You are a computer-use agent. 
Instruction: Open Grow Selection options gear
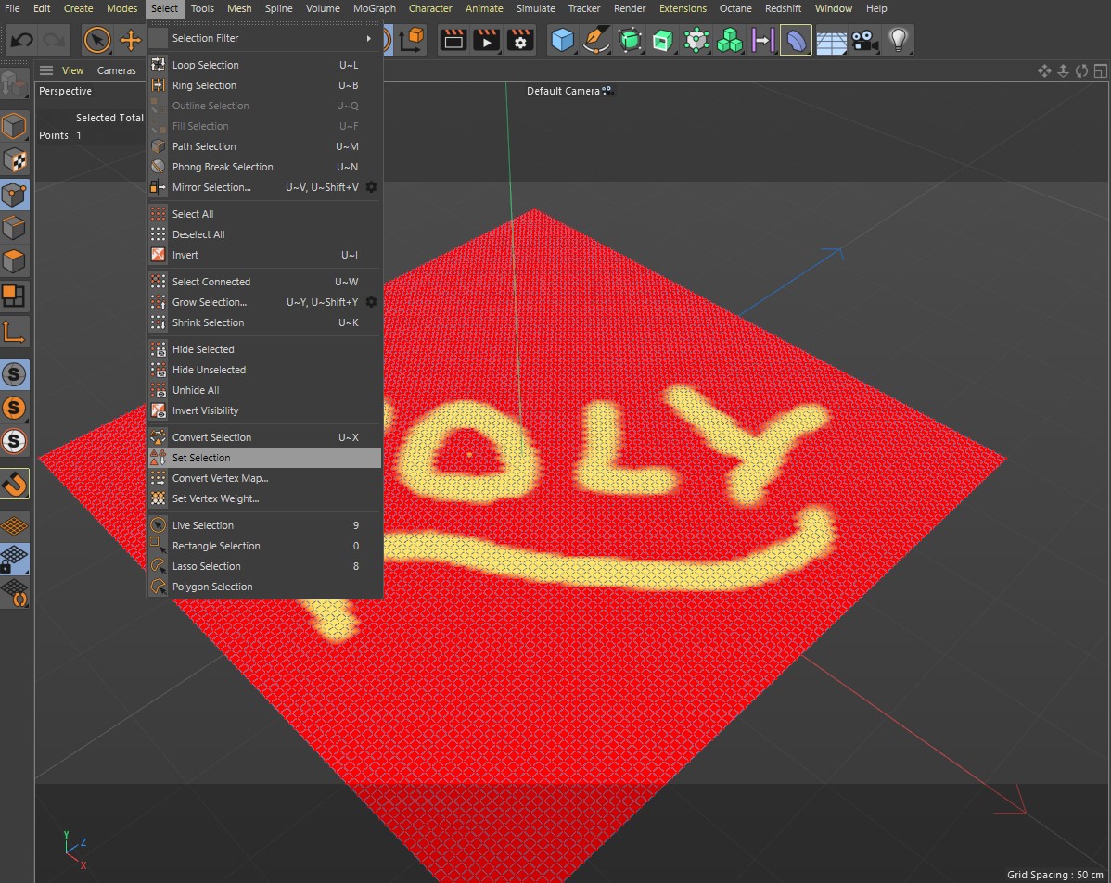[371, 302]
